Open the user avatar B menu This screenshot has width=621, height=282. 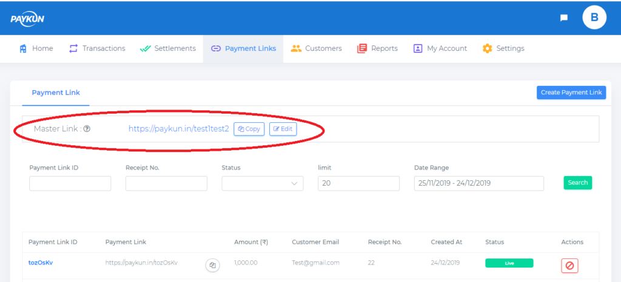click(x=594, y=18)
